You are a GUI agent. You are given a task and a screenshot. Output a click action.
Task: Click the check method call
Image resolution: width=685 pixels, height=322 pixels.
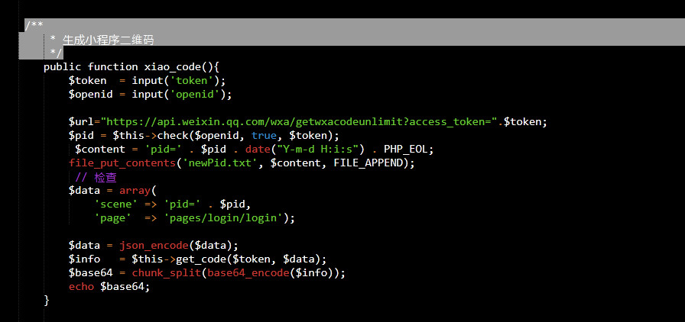coord(173,135)
